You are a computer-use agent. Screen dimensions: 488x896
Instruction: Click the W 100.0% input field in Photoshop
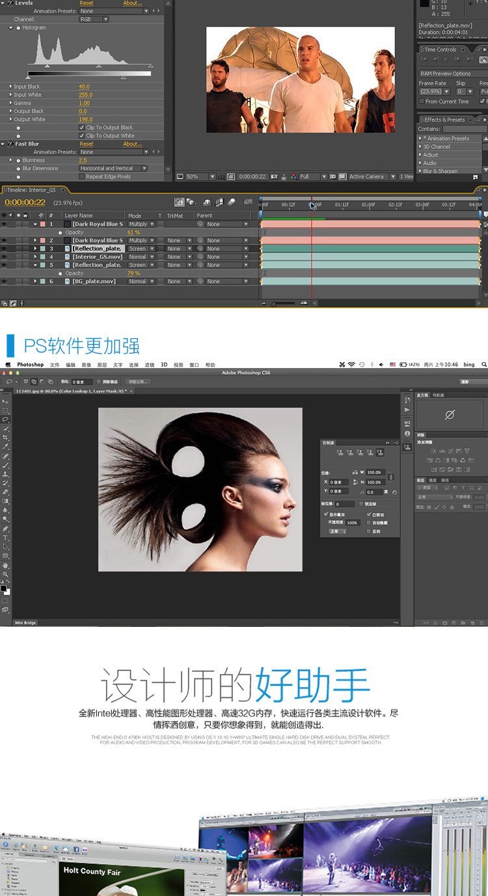pos(375,473)
